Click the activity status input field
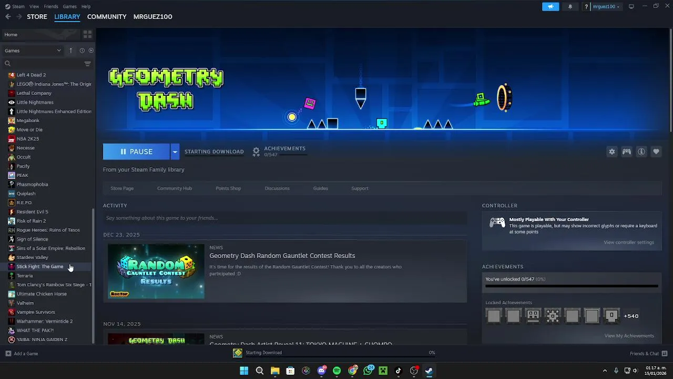The height and width of the screenshot is (379, 673). [285, 218]
